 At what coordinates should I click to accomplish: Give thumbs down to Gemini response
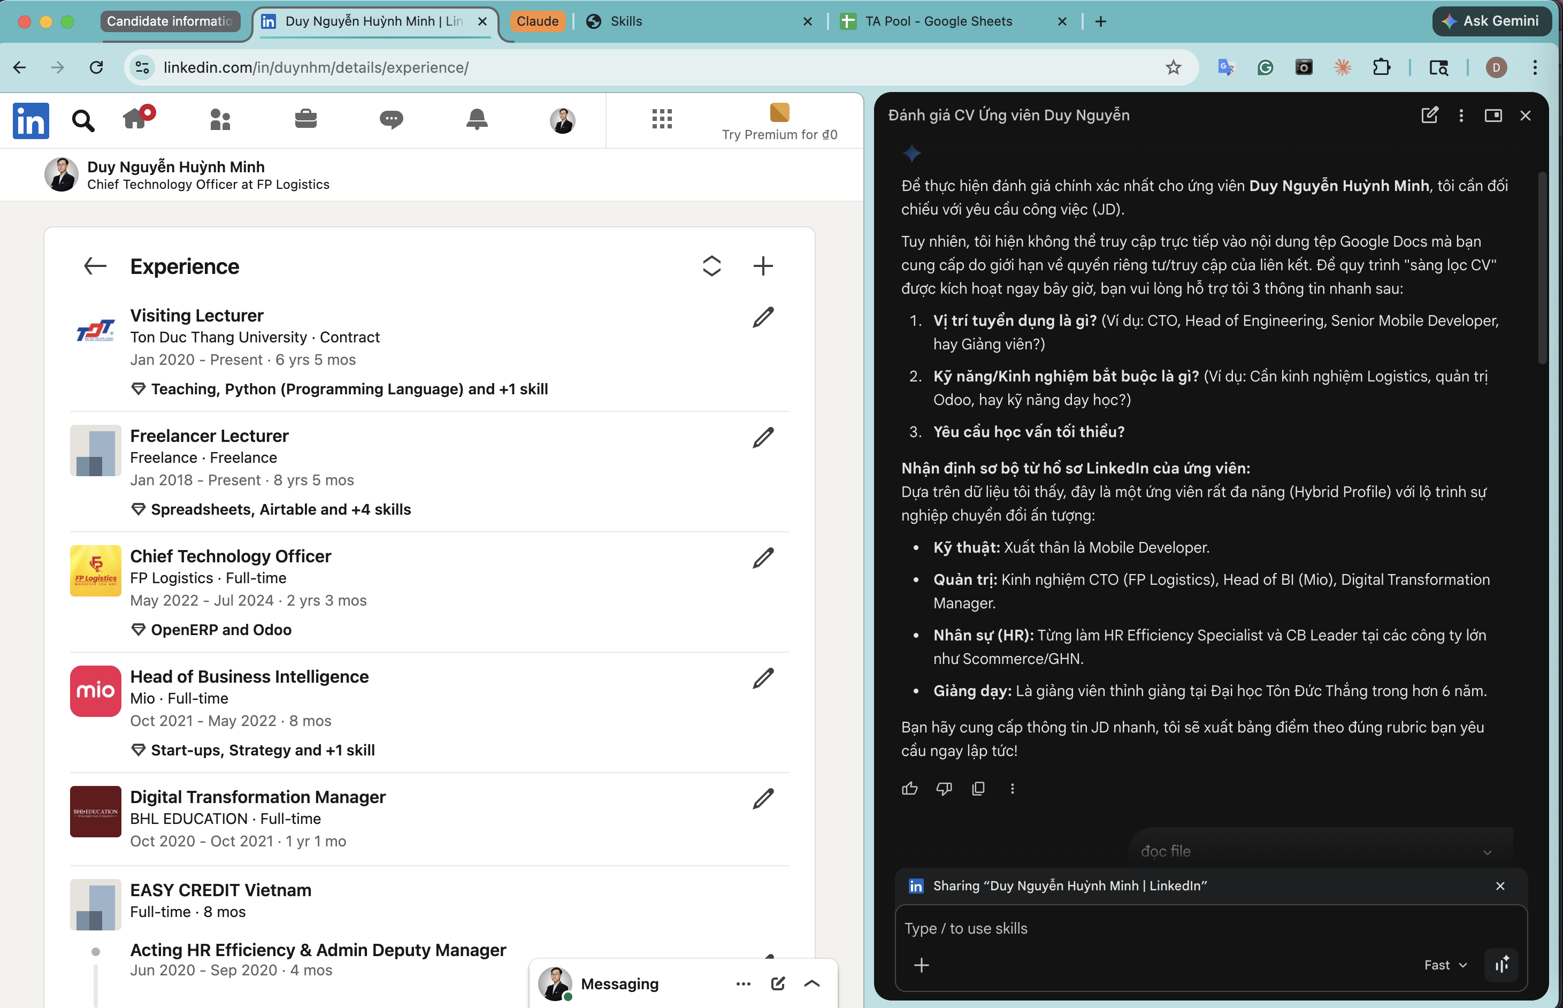[x=944, y=789]
